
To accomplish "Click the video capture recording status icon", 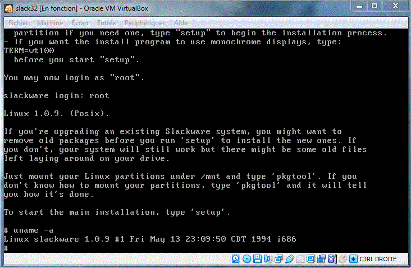I will coord(321,259).
